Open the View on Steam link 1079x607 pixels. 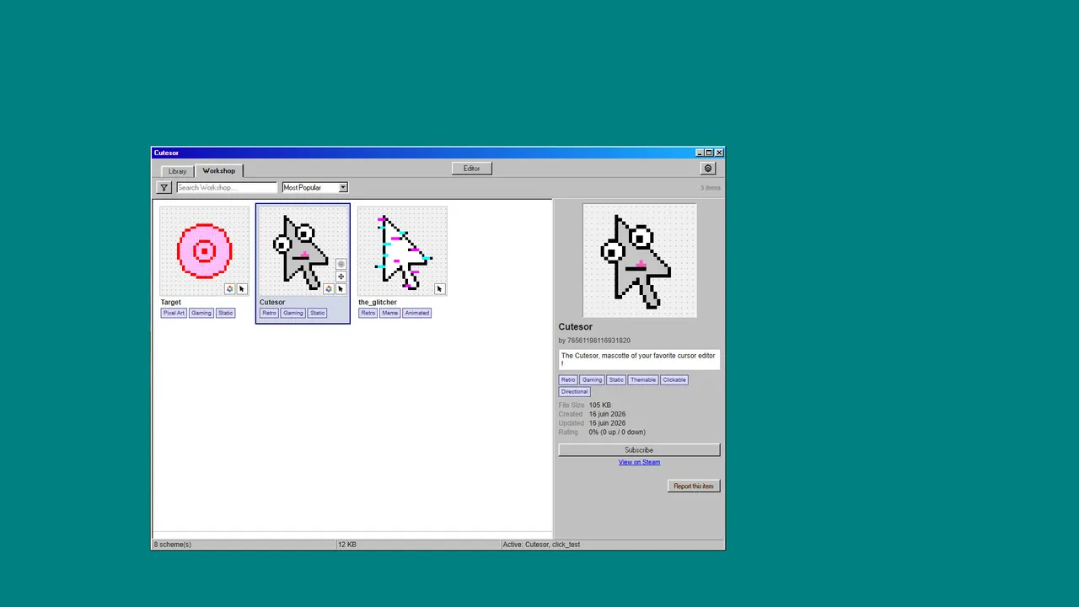tap(639, 462)
